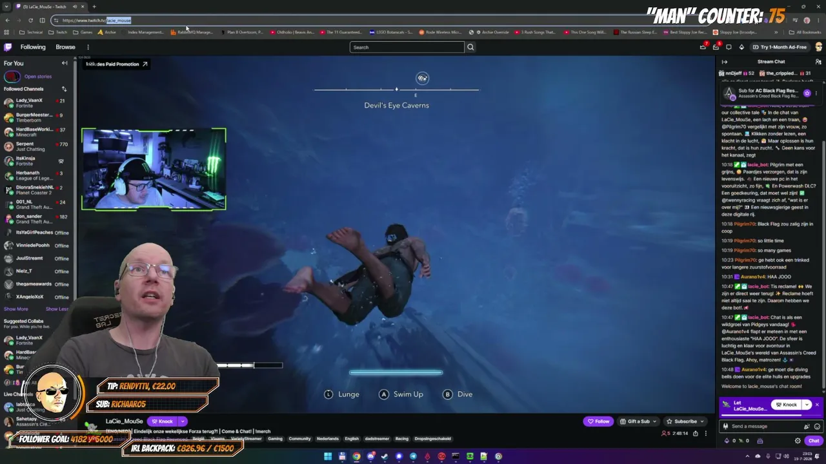Open the Twitch home logo

point(8,47)
